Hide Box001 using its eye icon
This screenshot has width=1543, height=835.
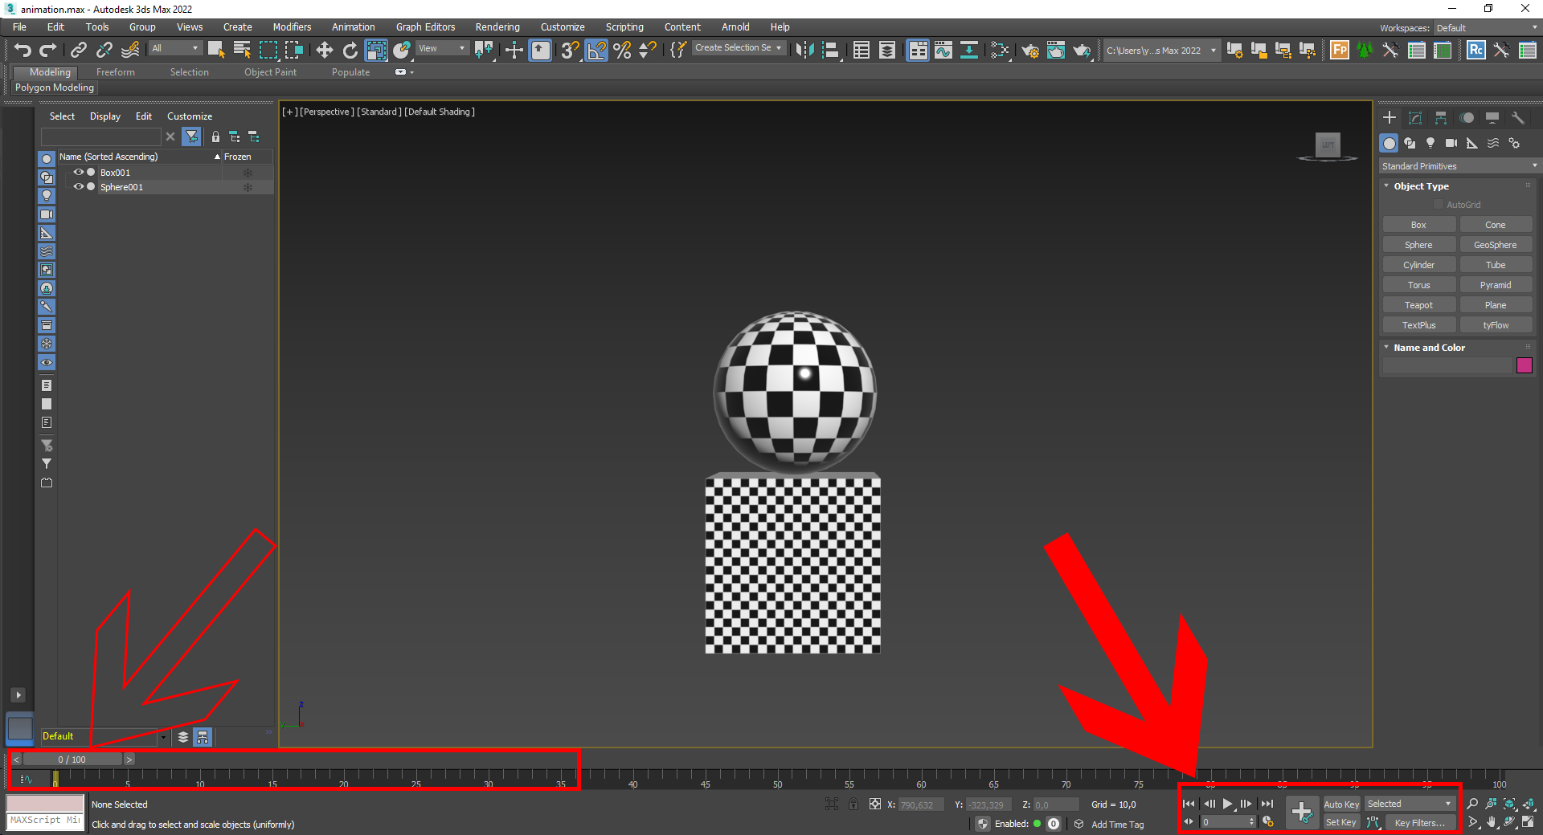pyautogui.click(x=78, y=173)
